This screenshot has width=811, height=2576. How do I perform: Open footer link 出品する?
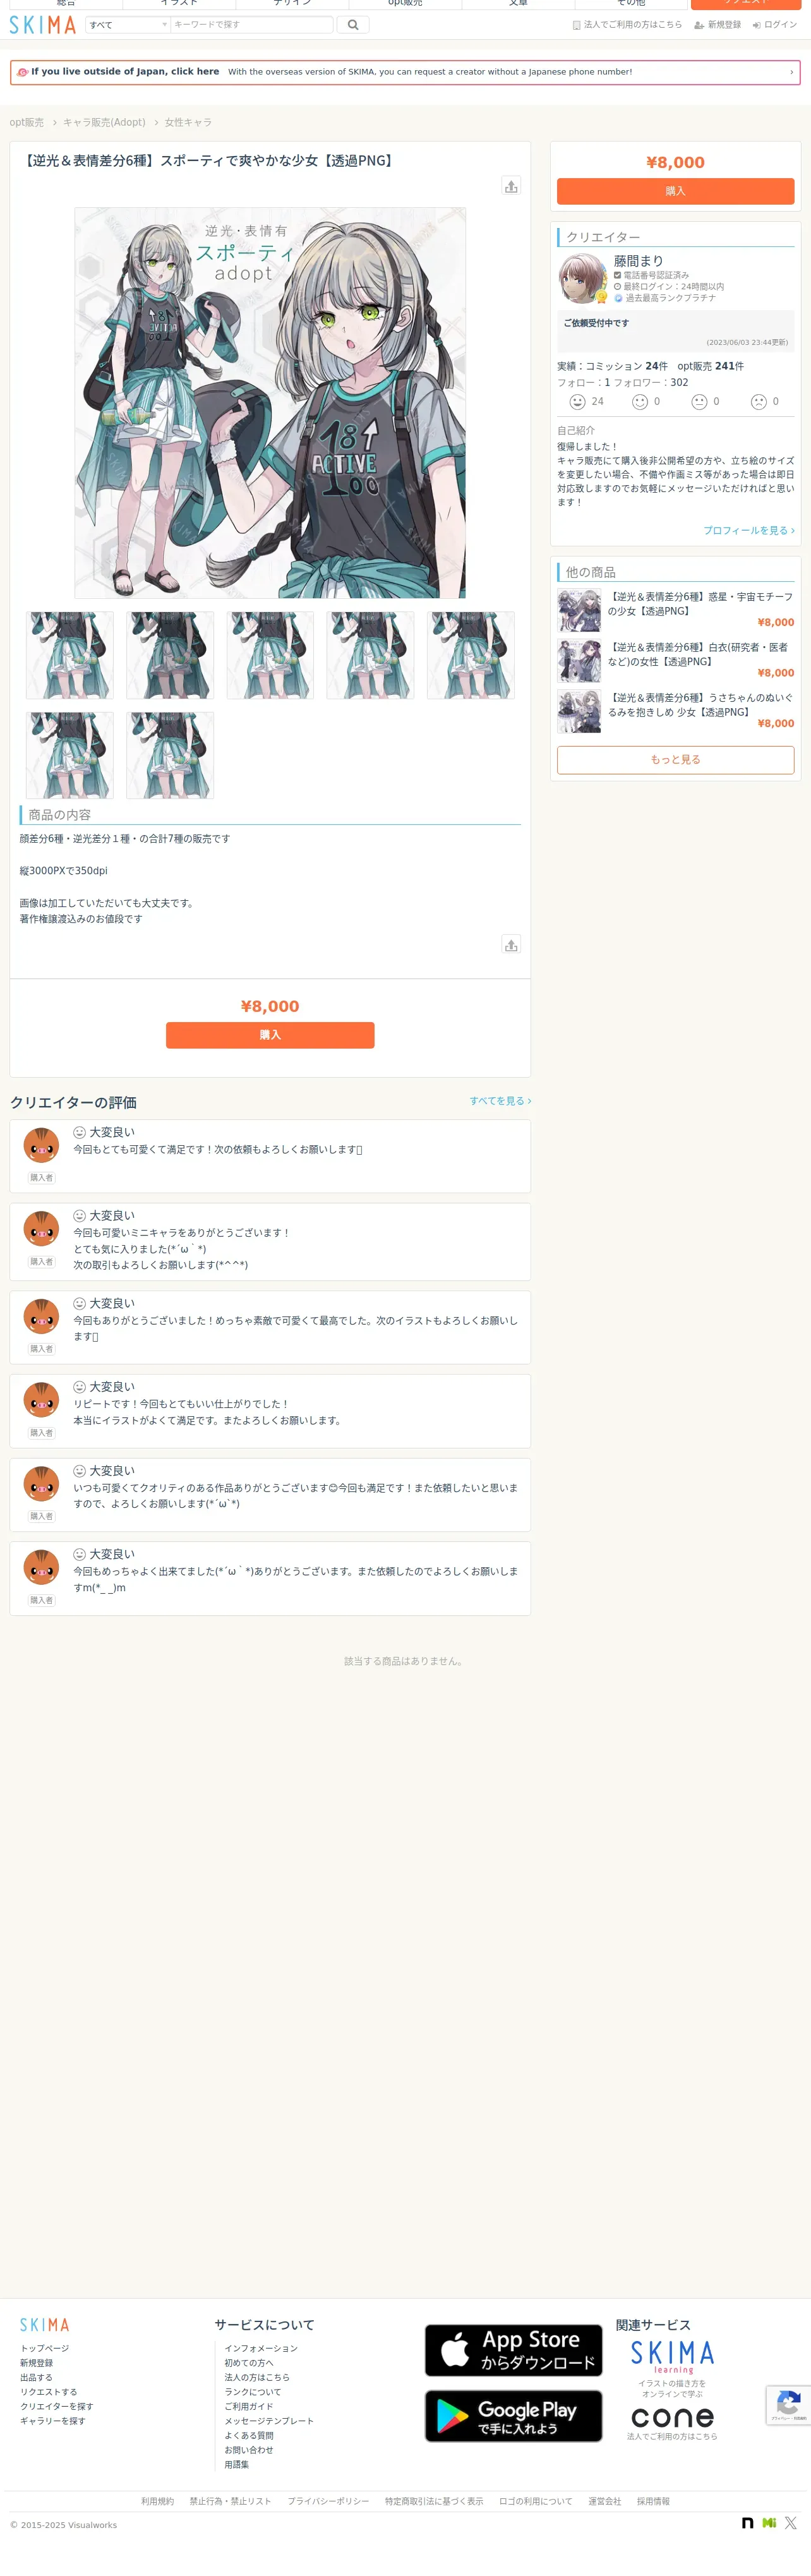36,2378
